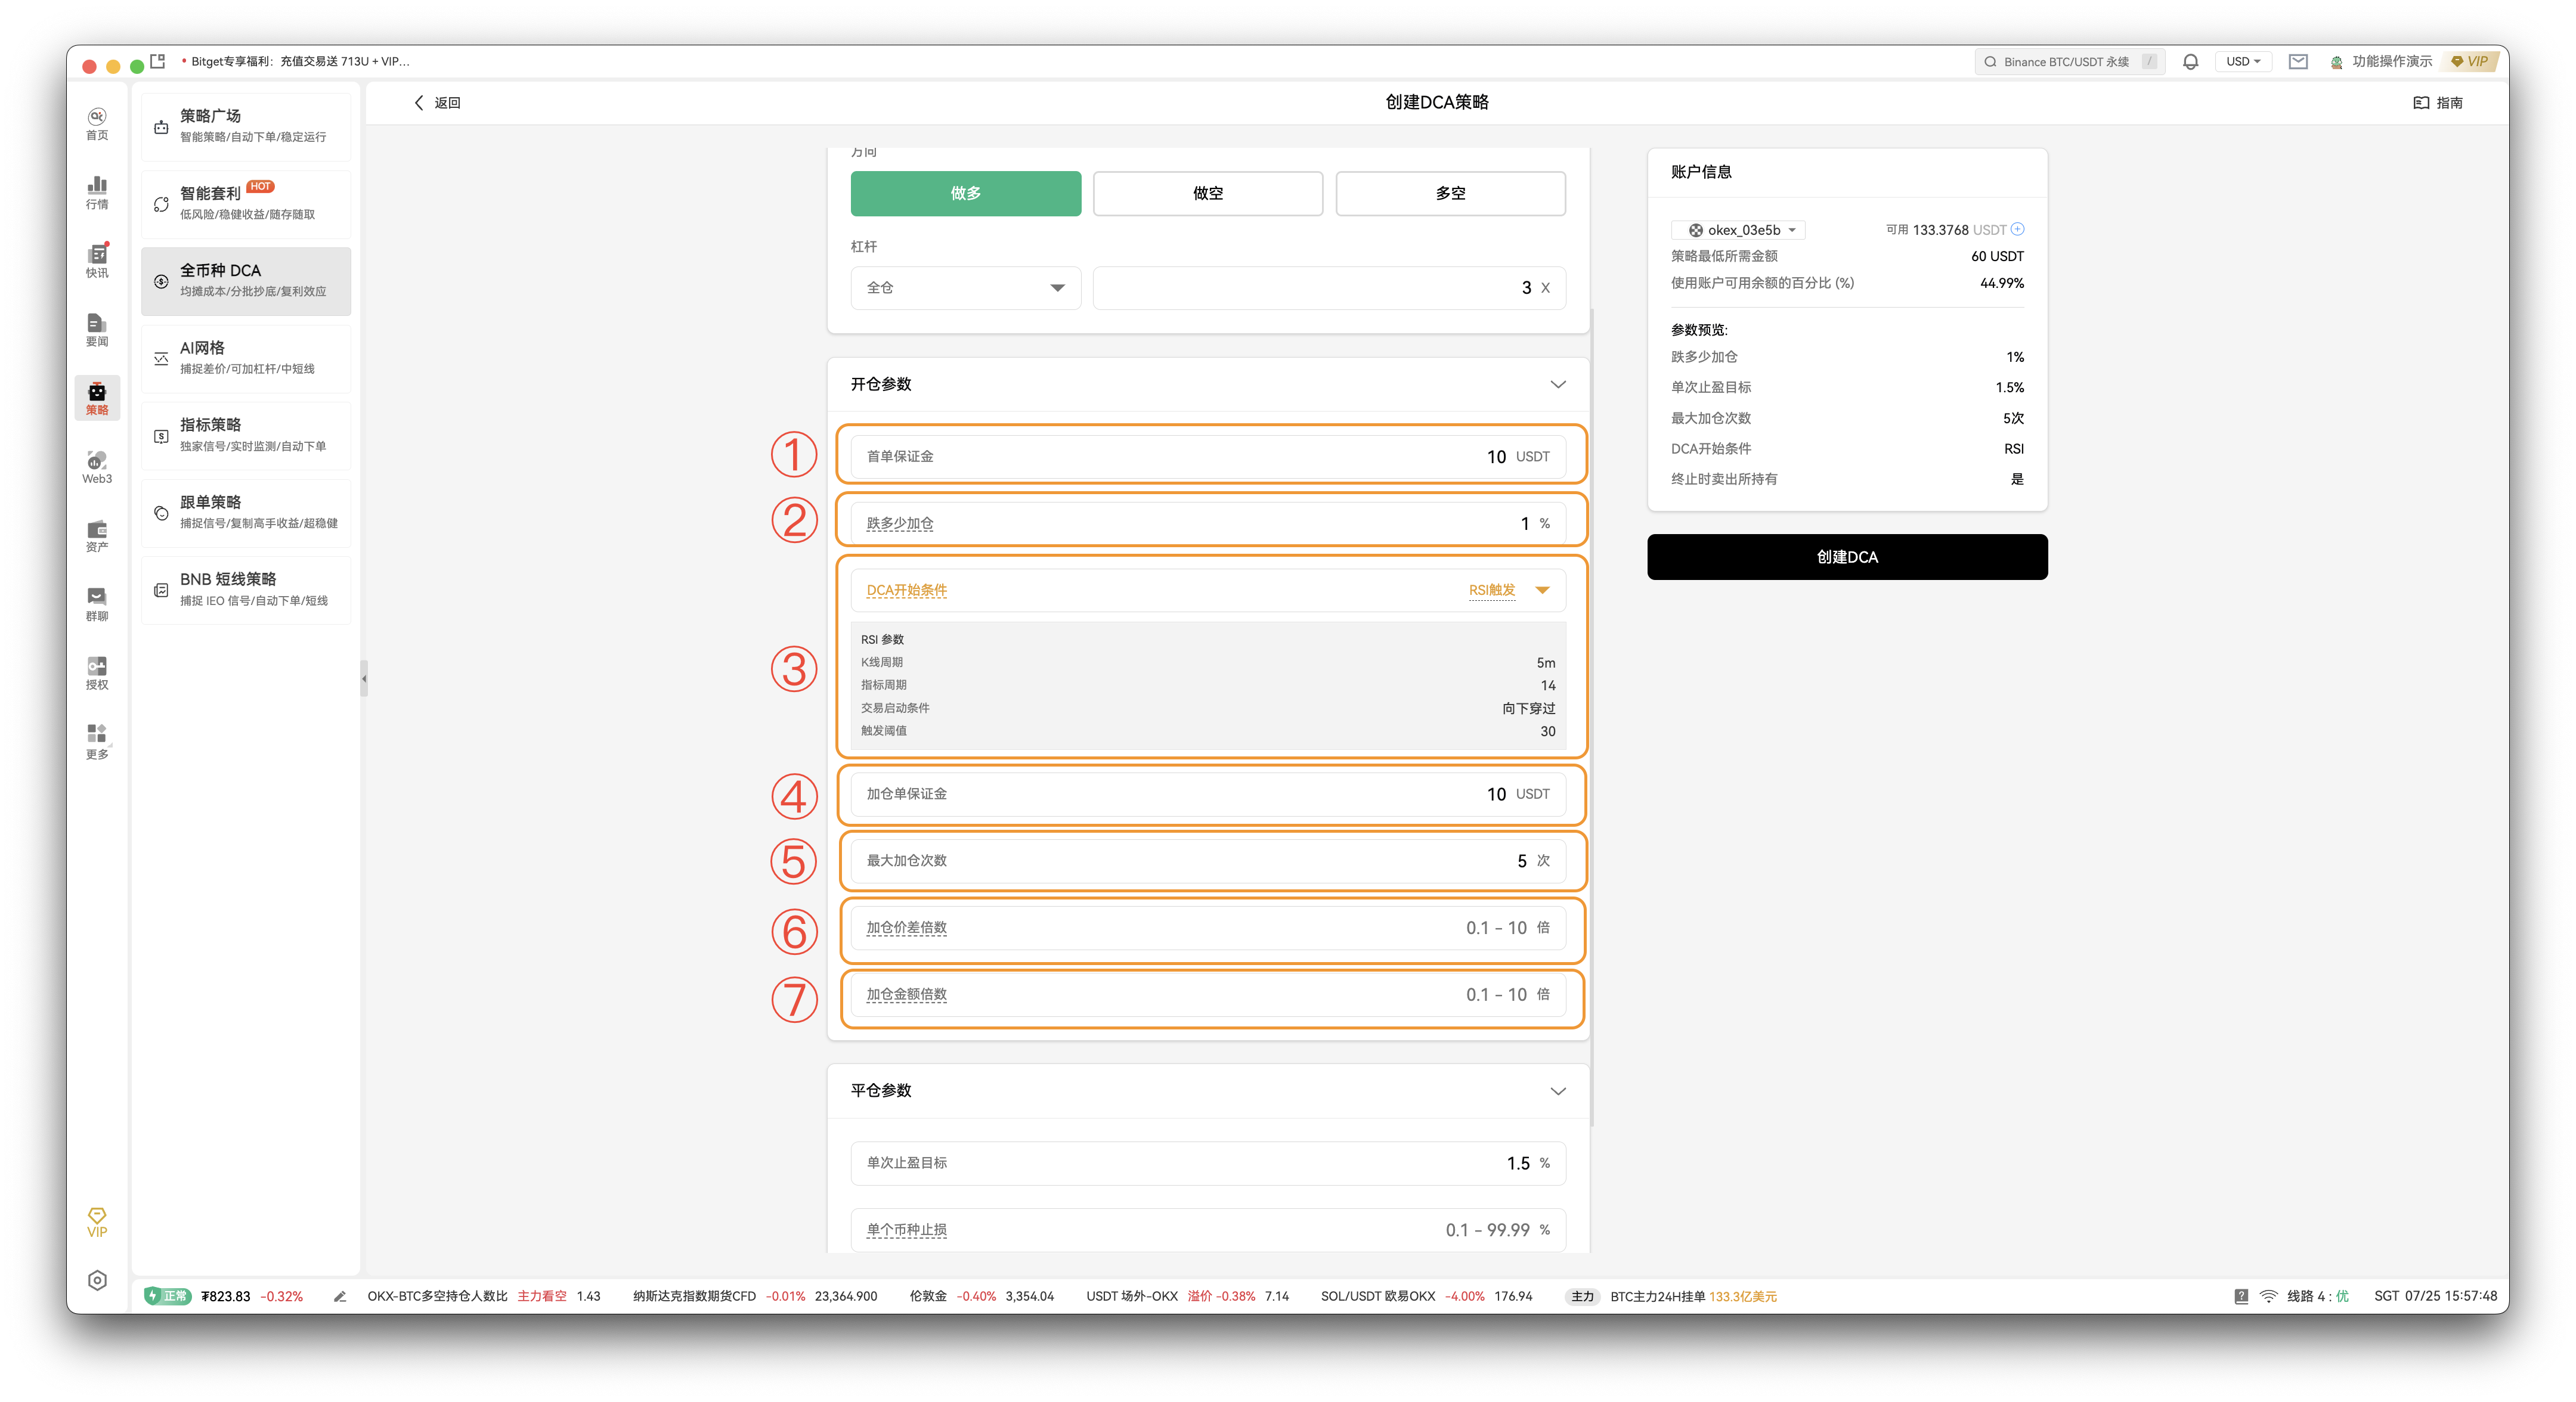Image resolution: width=2576 pixels, height=1402 pixels.
Task: Open the 授权 authorization sidebar icon
Action: (x=97, y=673)
